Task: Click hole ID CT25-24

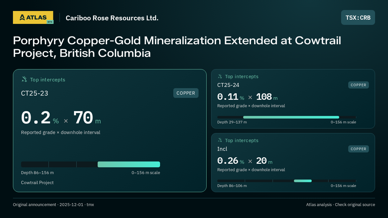Action: (228, 85)
